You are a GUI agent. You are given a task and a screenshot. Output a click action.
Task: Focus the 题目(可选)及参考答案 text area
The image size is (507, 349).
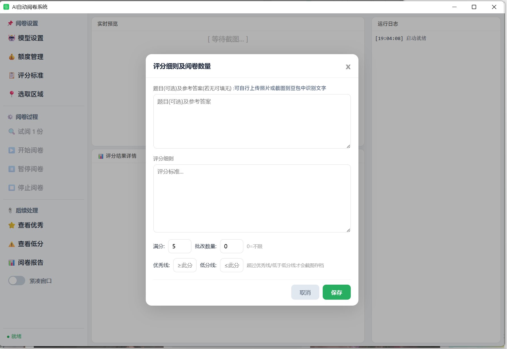(252, 121)
